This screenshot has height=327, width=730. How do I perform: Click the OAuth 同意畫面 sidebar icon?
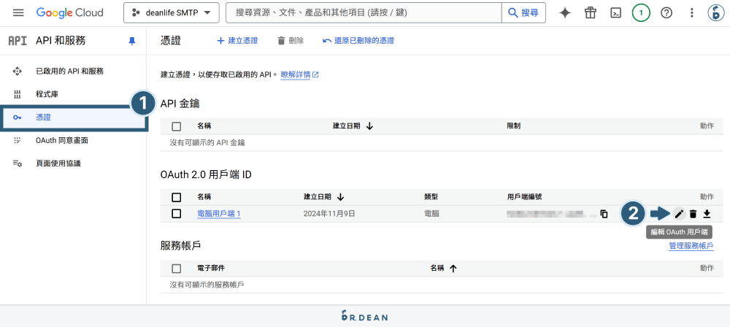tap(18, 141)
